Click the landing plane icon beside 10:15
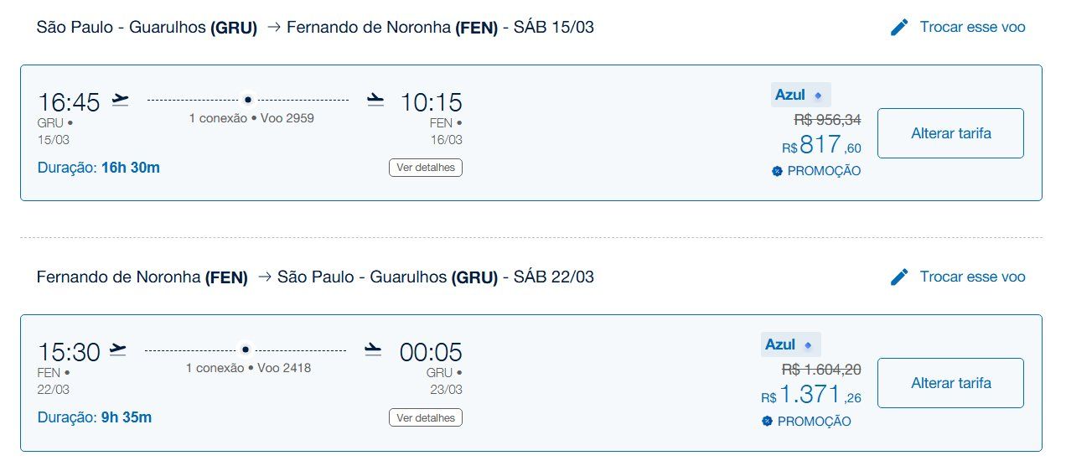The image size is (1066, 466). coord(375,101)
